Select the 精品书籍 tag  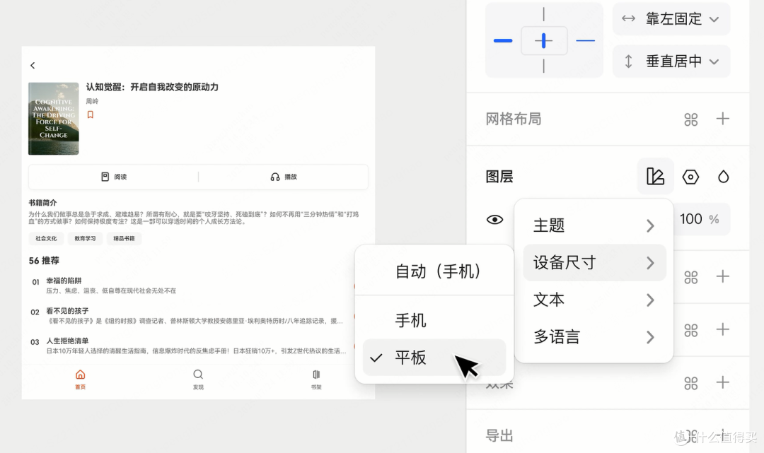(124, 238)
